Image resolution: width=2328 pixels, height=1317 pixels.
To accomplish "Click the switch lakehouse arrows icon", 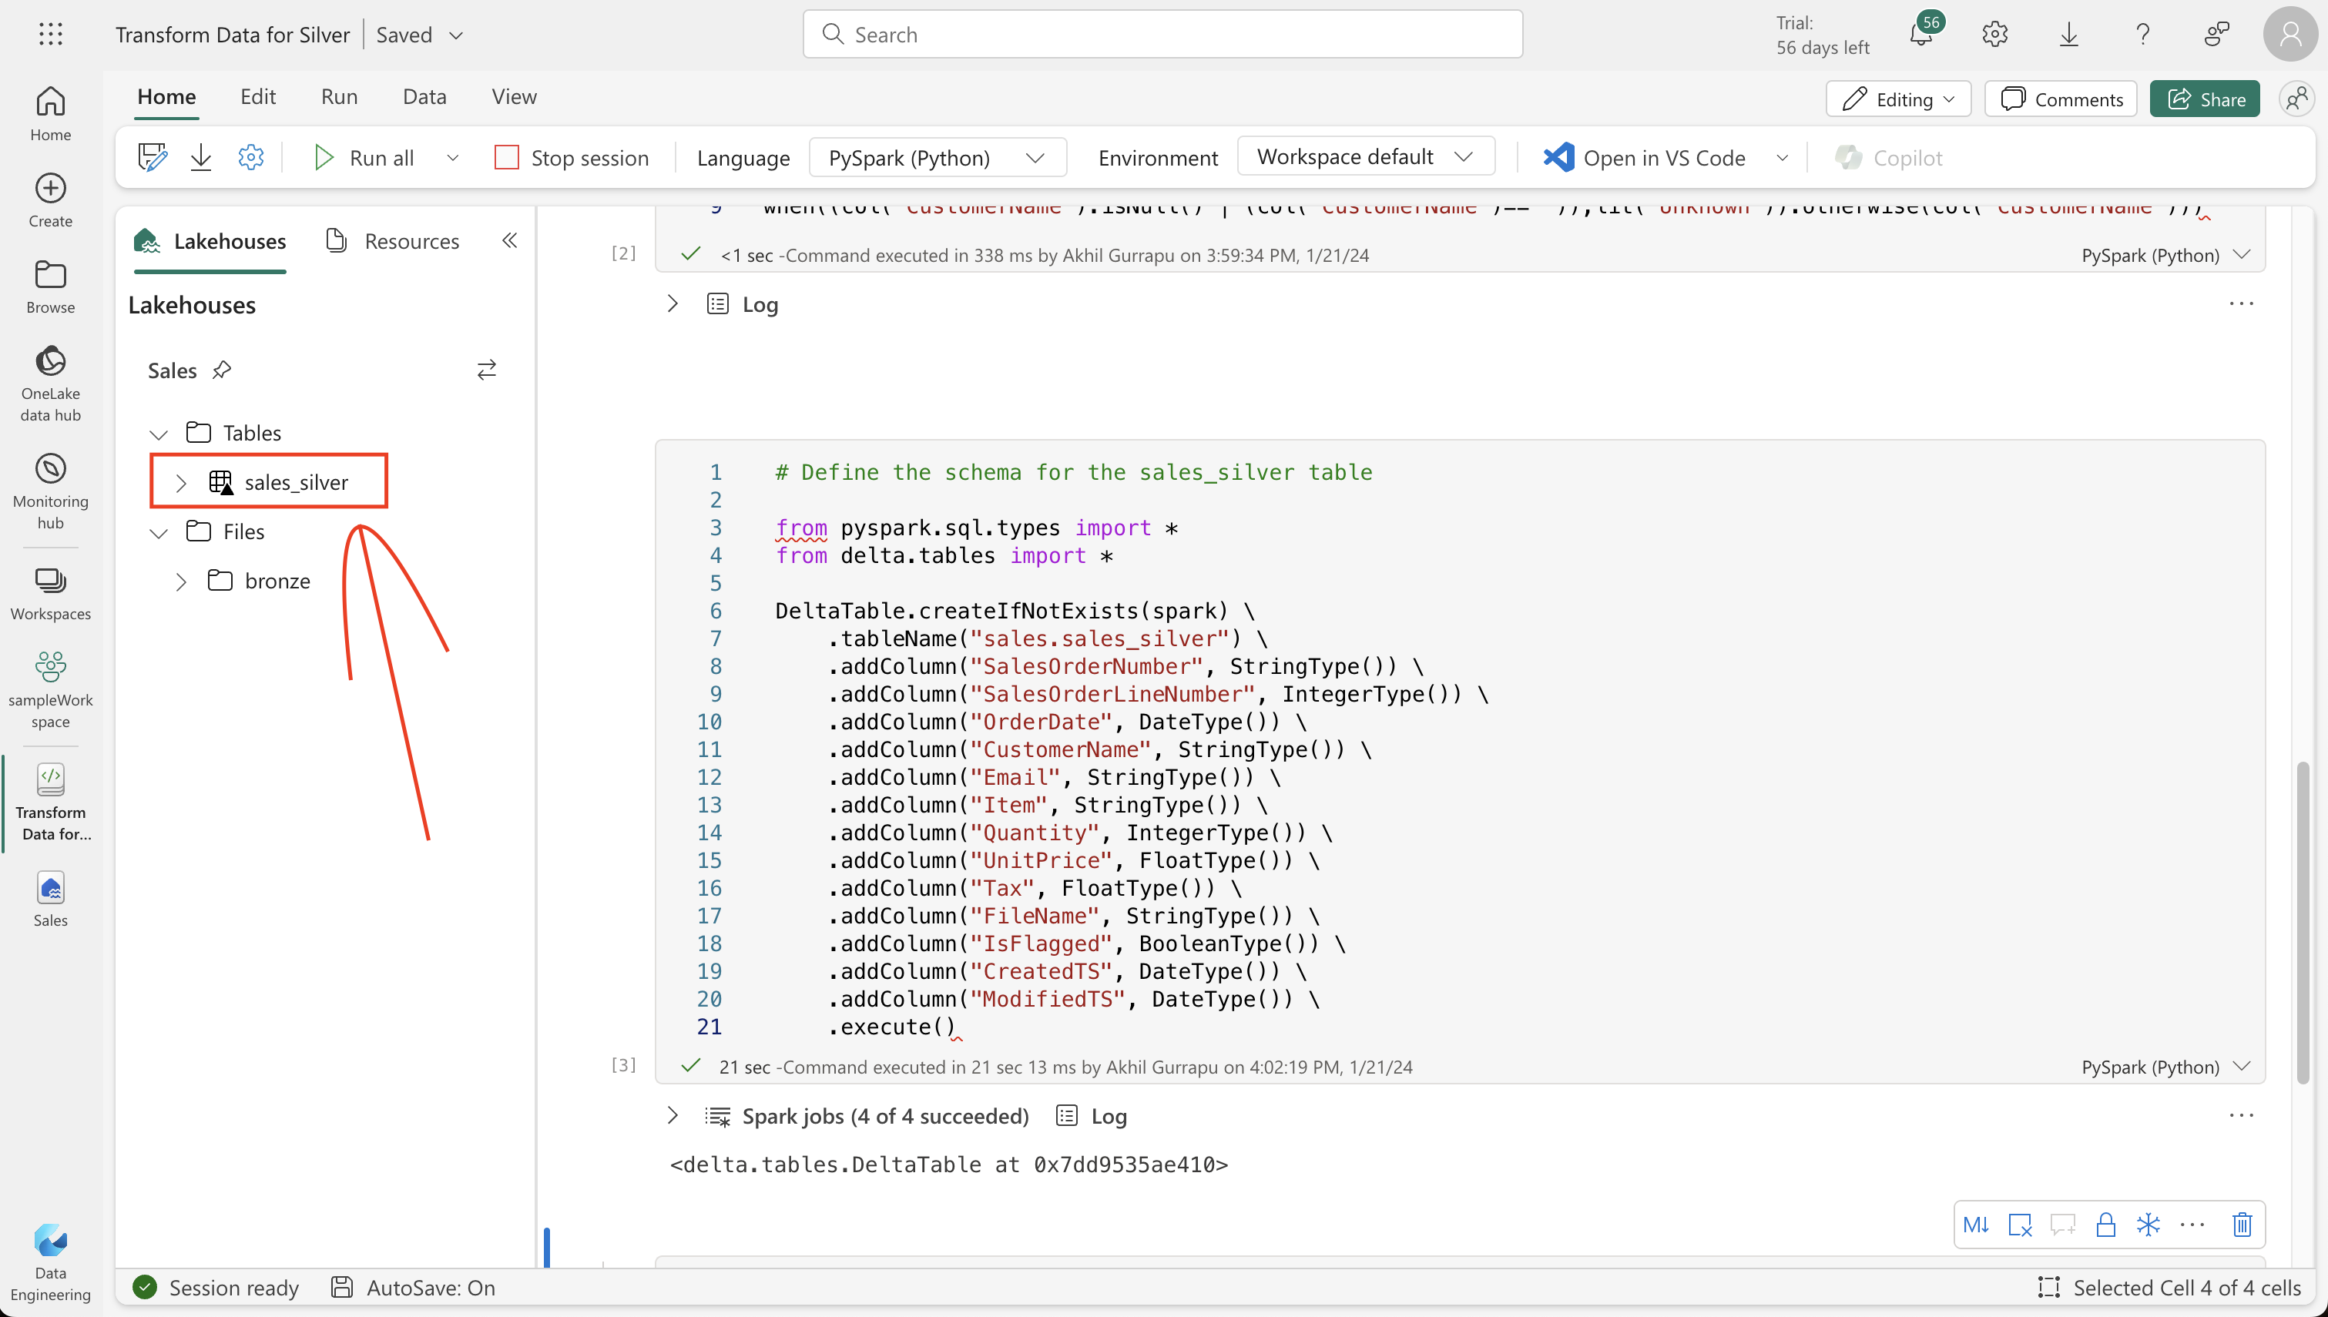I will pos(487,370).
